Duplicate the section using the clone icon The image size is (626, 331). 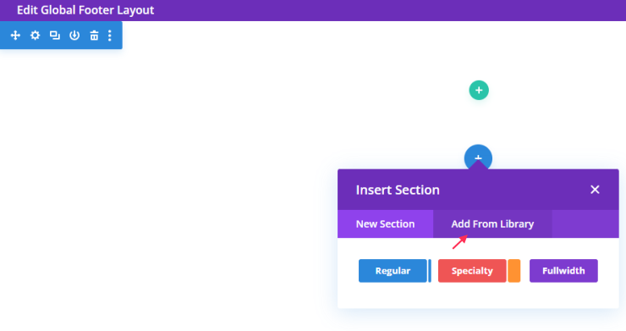55,36
